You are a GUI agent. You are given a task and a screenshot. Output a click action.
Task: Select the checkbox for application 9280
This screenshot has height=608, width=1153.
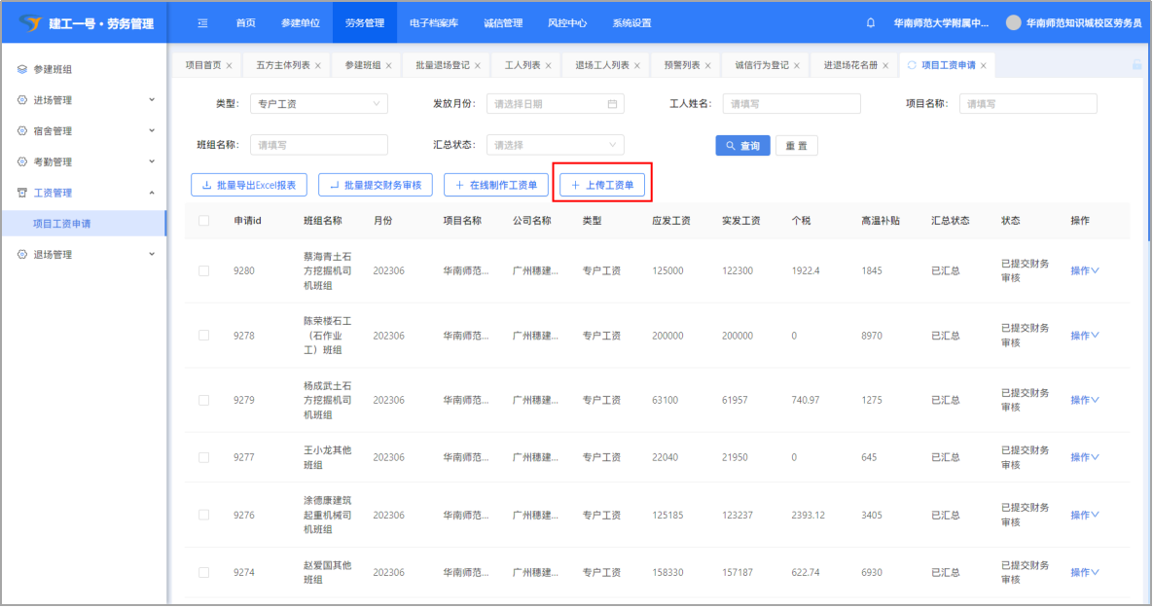tap(203, 270)
